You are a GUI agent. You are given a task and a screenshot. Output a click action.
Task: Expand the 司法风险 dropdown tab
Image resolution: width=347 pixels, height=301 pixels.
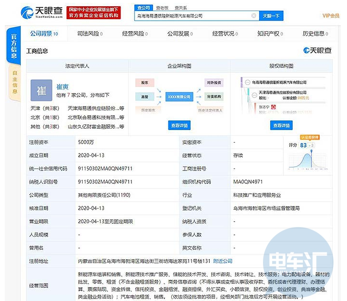pos(90,34)
